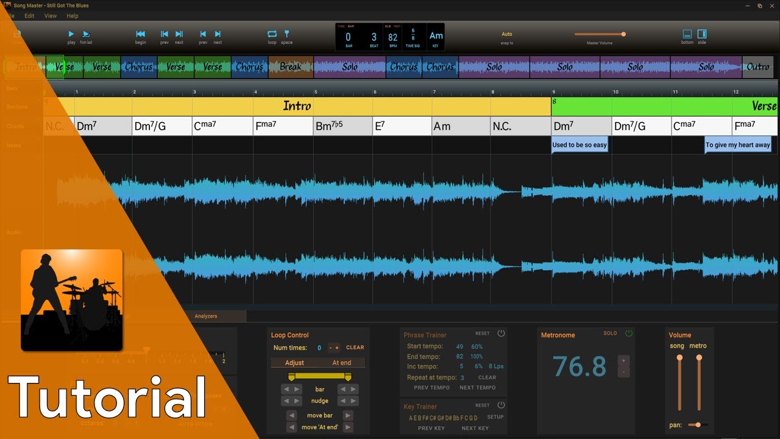Click the Am key display
Screen dimensions: 780x439
click(436, 38)
